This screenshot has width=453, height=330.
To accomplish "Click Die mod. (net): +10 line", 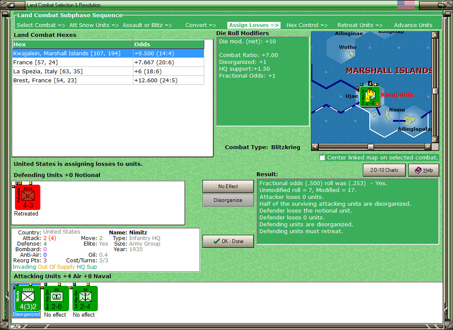I will (247, 41).
